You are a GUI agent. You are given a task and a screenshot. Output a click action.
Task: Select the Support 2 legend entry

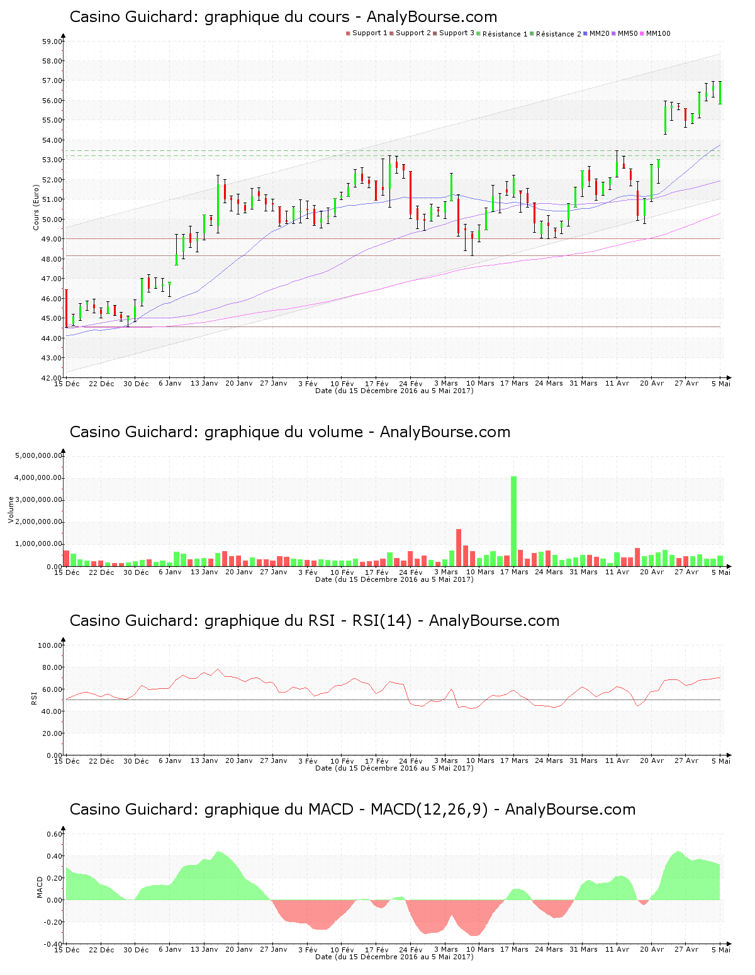[410, 33]
